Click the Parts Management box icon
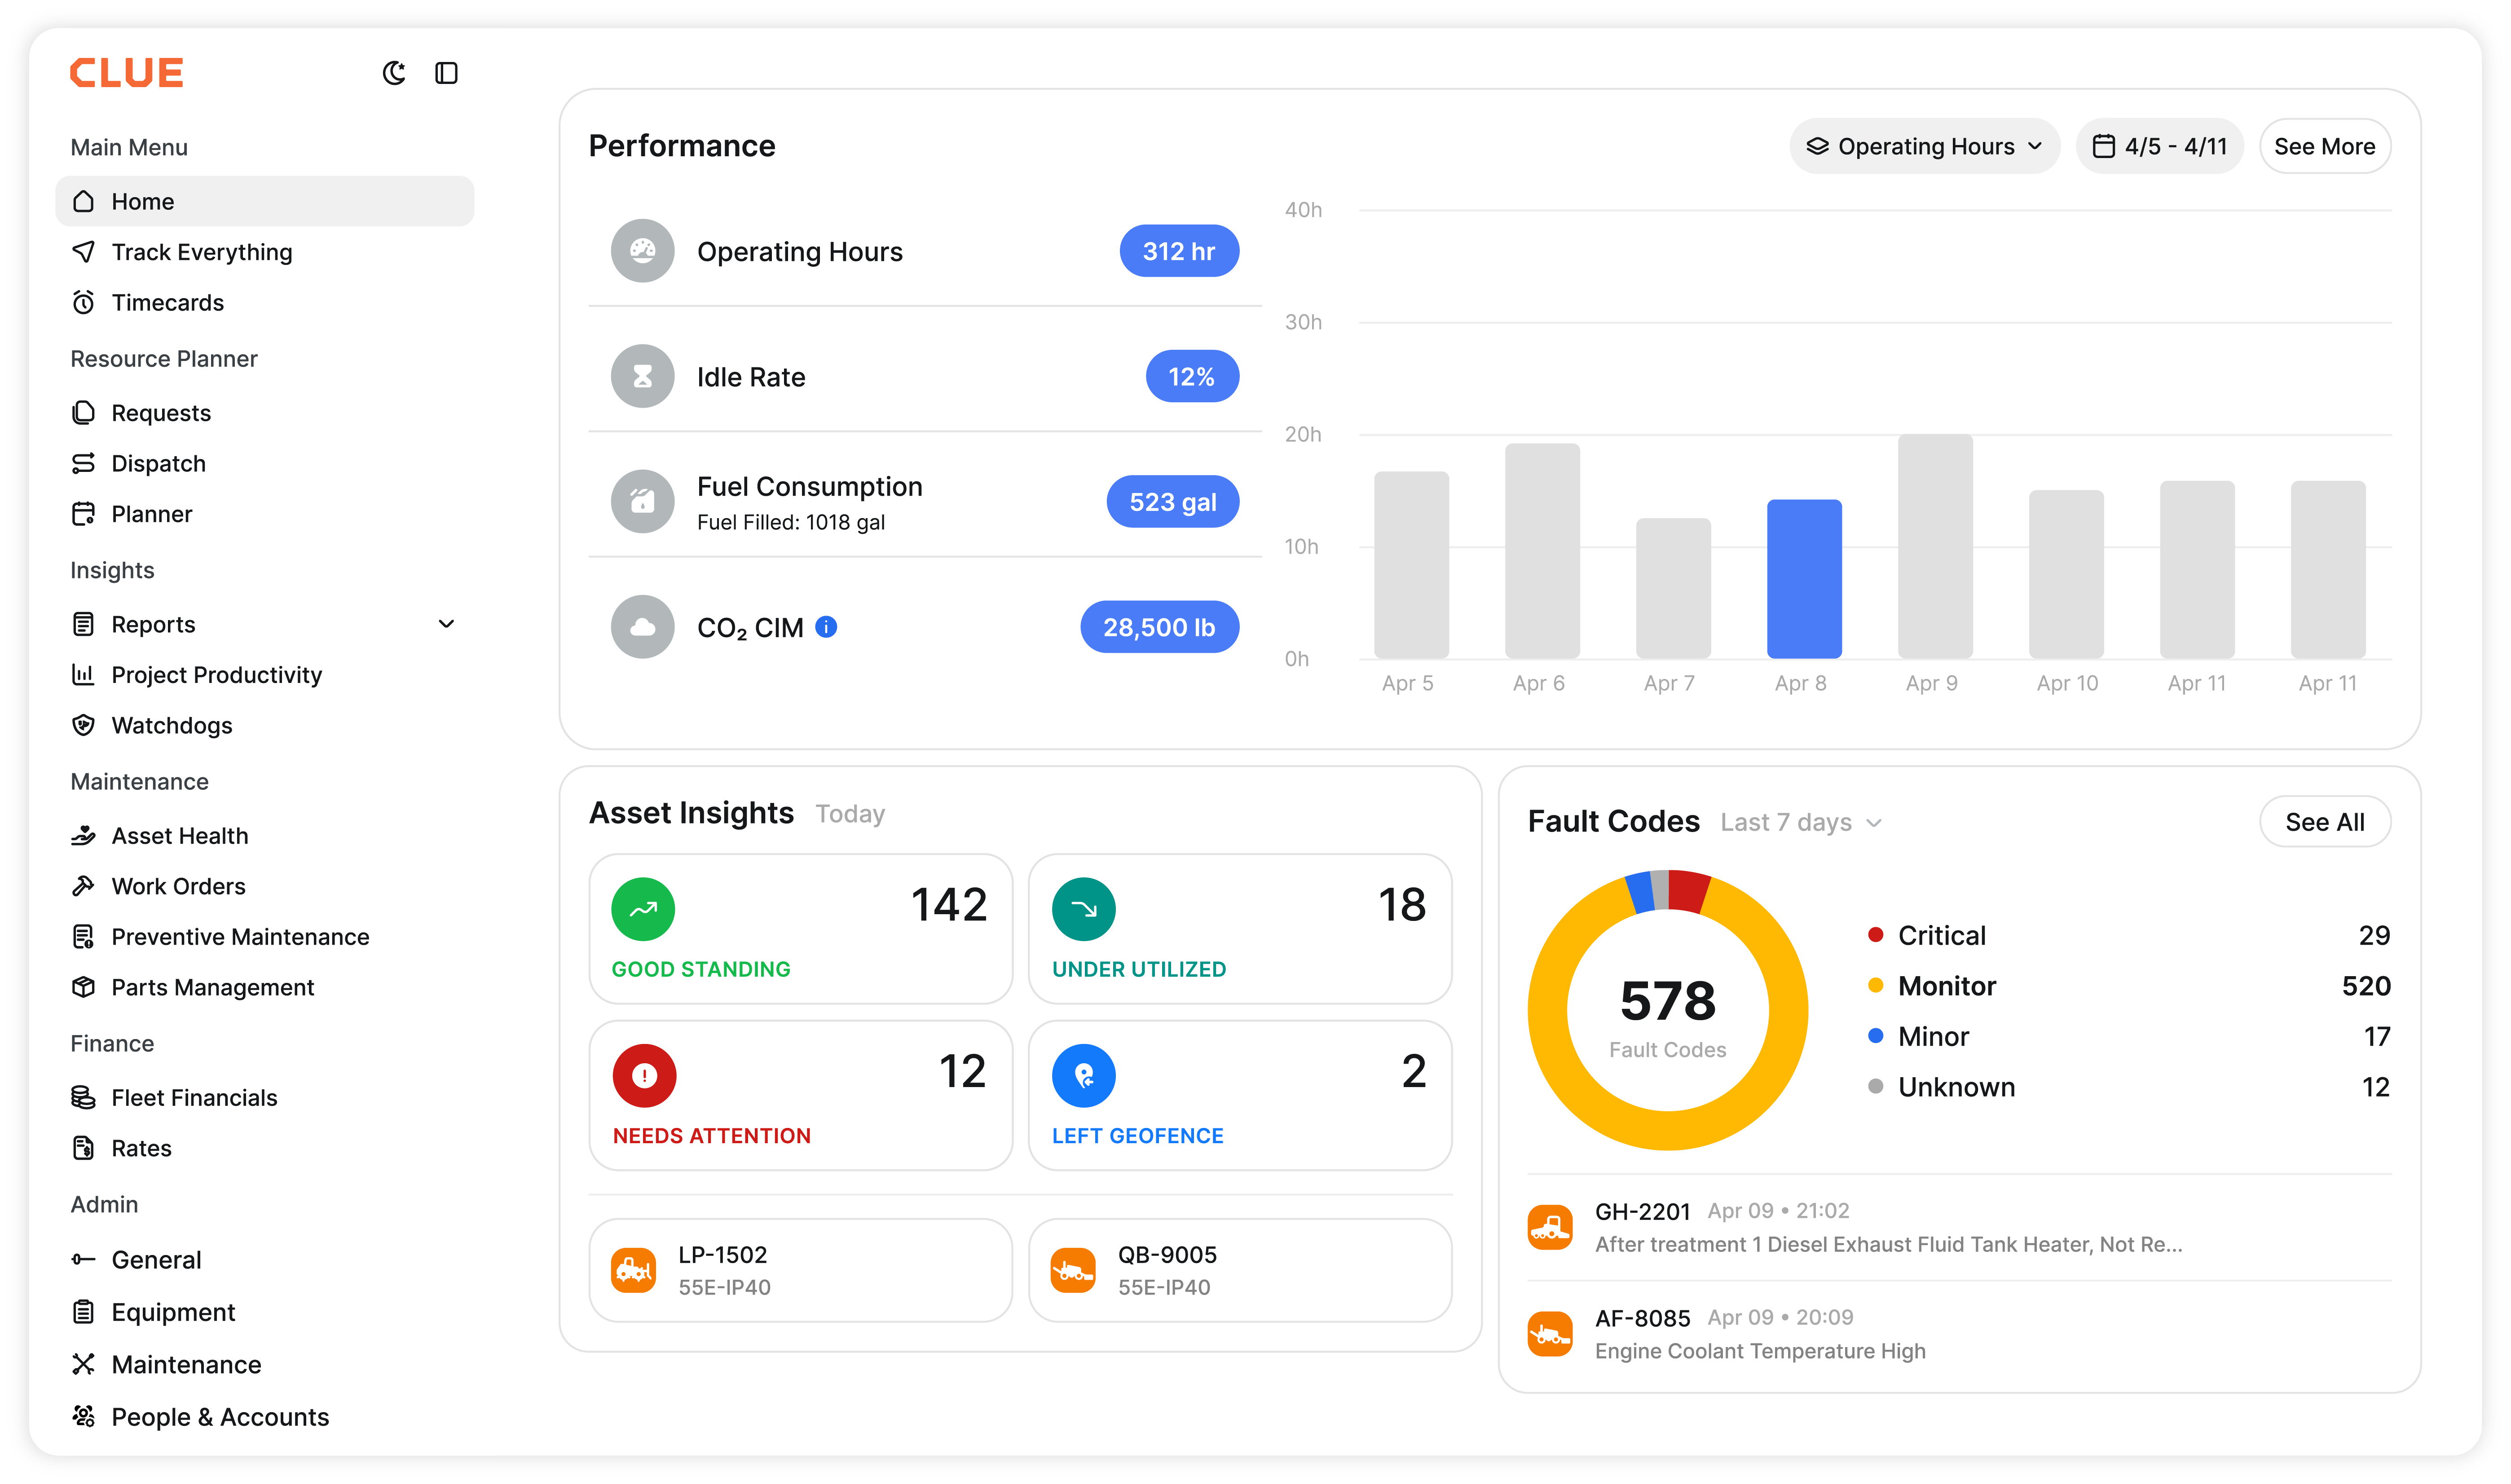 pos(84,987)
